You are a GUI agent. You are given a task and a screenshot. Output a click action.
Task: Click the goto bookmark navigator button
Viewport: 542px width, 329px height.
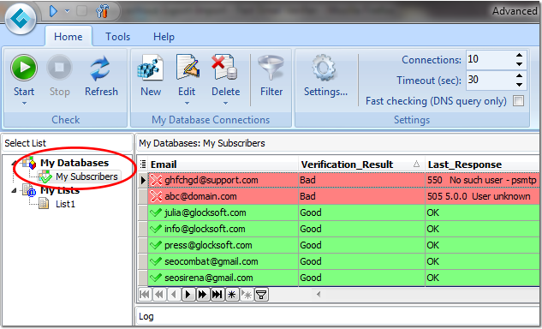[x=247, y=295]
